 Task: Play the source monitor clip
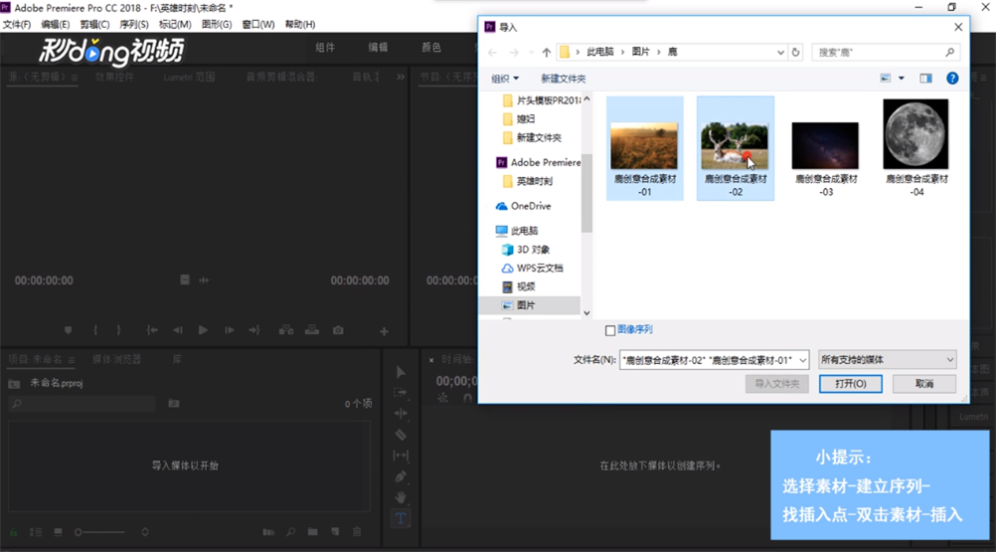(203, 330)
